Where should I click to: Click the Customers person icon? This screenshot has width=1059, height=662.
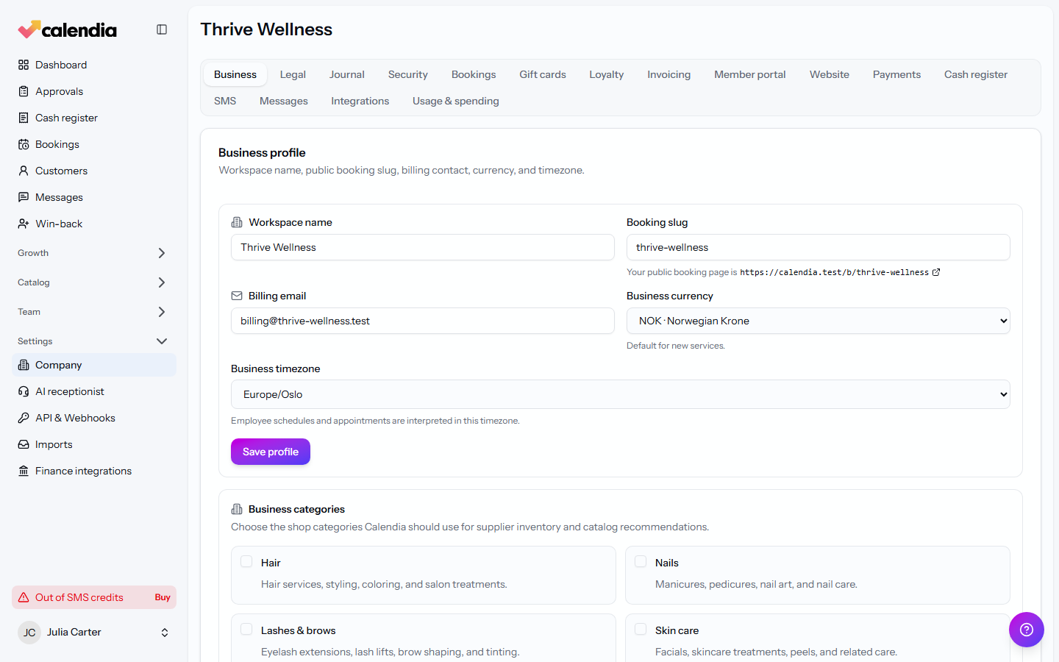(24, 171)
